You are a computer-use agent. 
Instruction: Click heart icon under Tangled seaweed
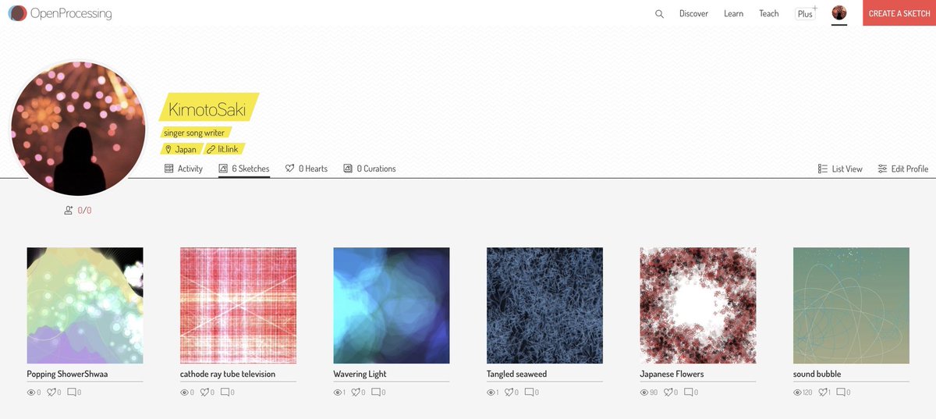(509, 392)
